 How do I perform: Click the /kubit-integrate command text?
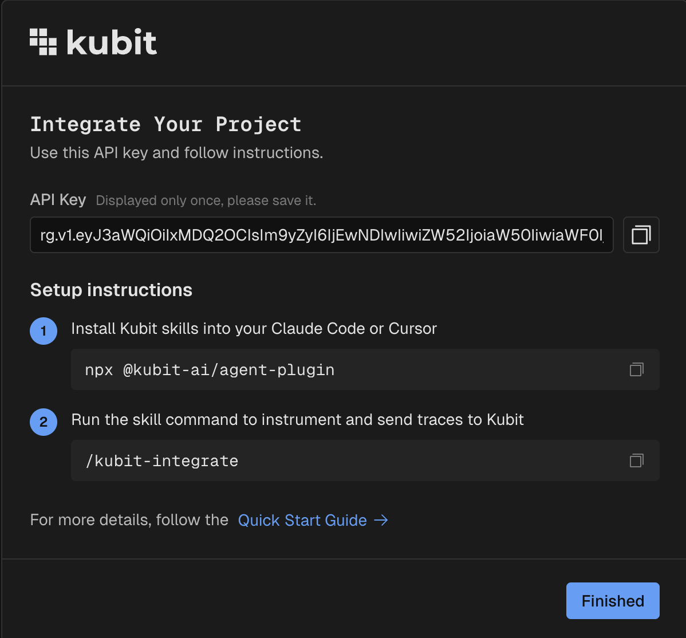point(162,460)
